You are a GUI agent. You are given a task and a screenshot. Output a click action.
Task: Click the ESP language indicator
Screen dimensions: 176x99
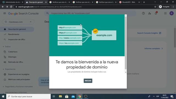coord(158,97)
